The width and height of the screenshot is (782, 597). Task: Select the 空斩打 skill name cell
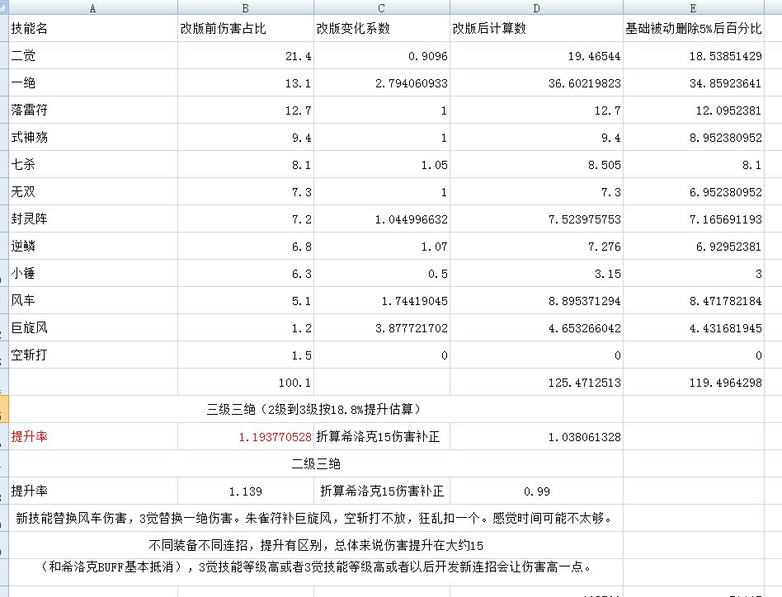(x=92, y=355)
